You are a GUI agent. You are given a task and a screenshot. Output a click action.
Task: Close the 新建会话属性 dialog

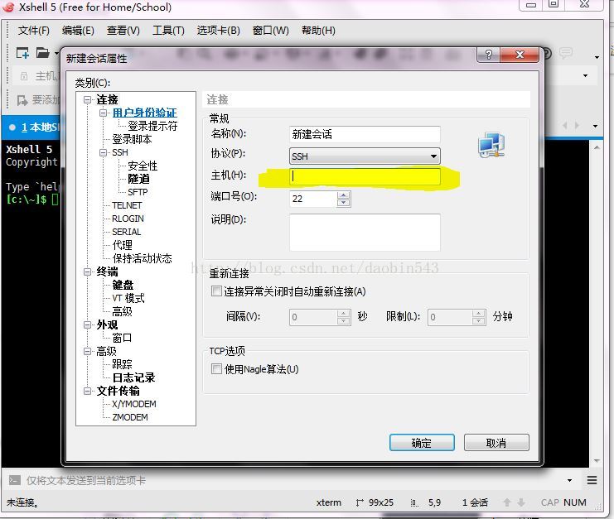click(520, 55)
